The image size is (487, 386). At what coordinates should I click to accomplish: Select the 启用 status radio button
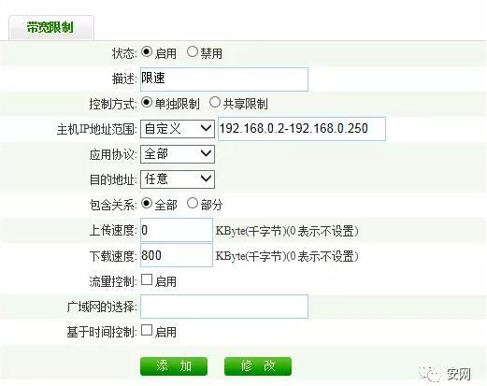[x=147, y=51]
